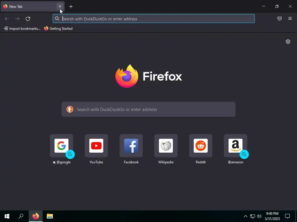Click the Facebook tile label
Image resolution: width=297 pixels, height=222 pixels.
point(131,162)
